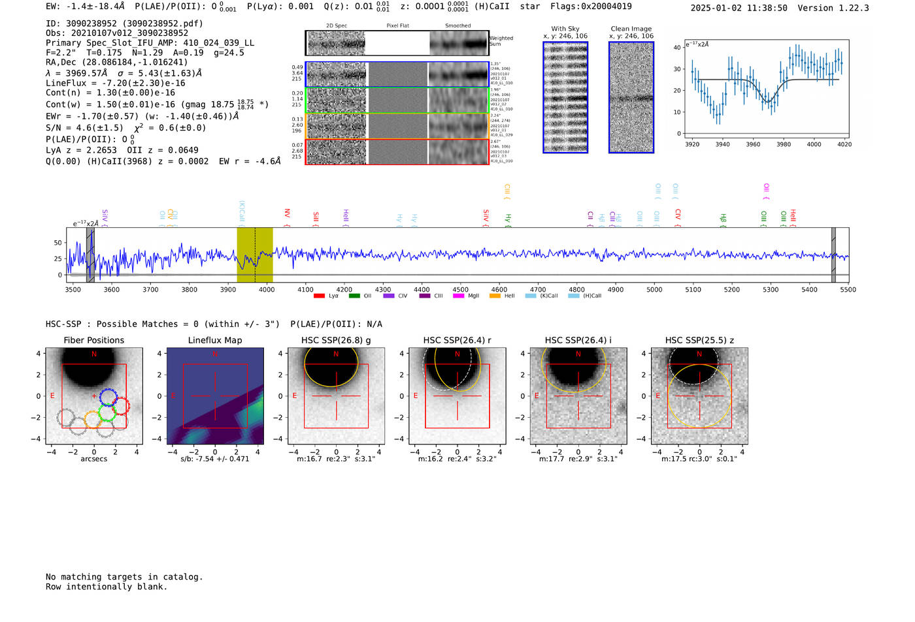Click the gray hatched band near 3540 Å
This screenshot has height=622, width=915.
point(90,255)
